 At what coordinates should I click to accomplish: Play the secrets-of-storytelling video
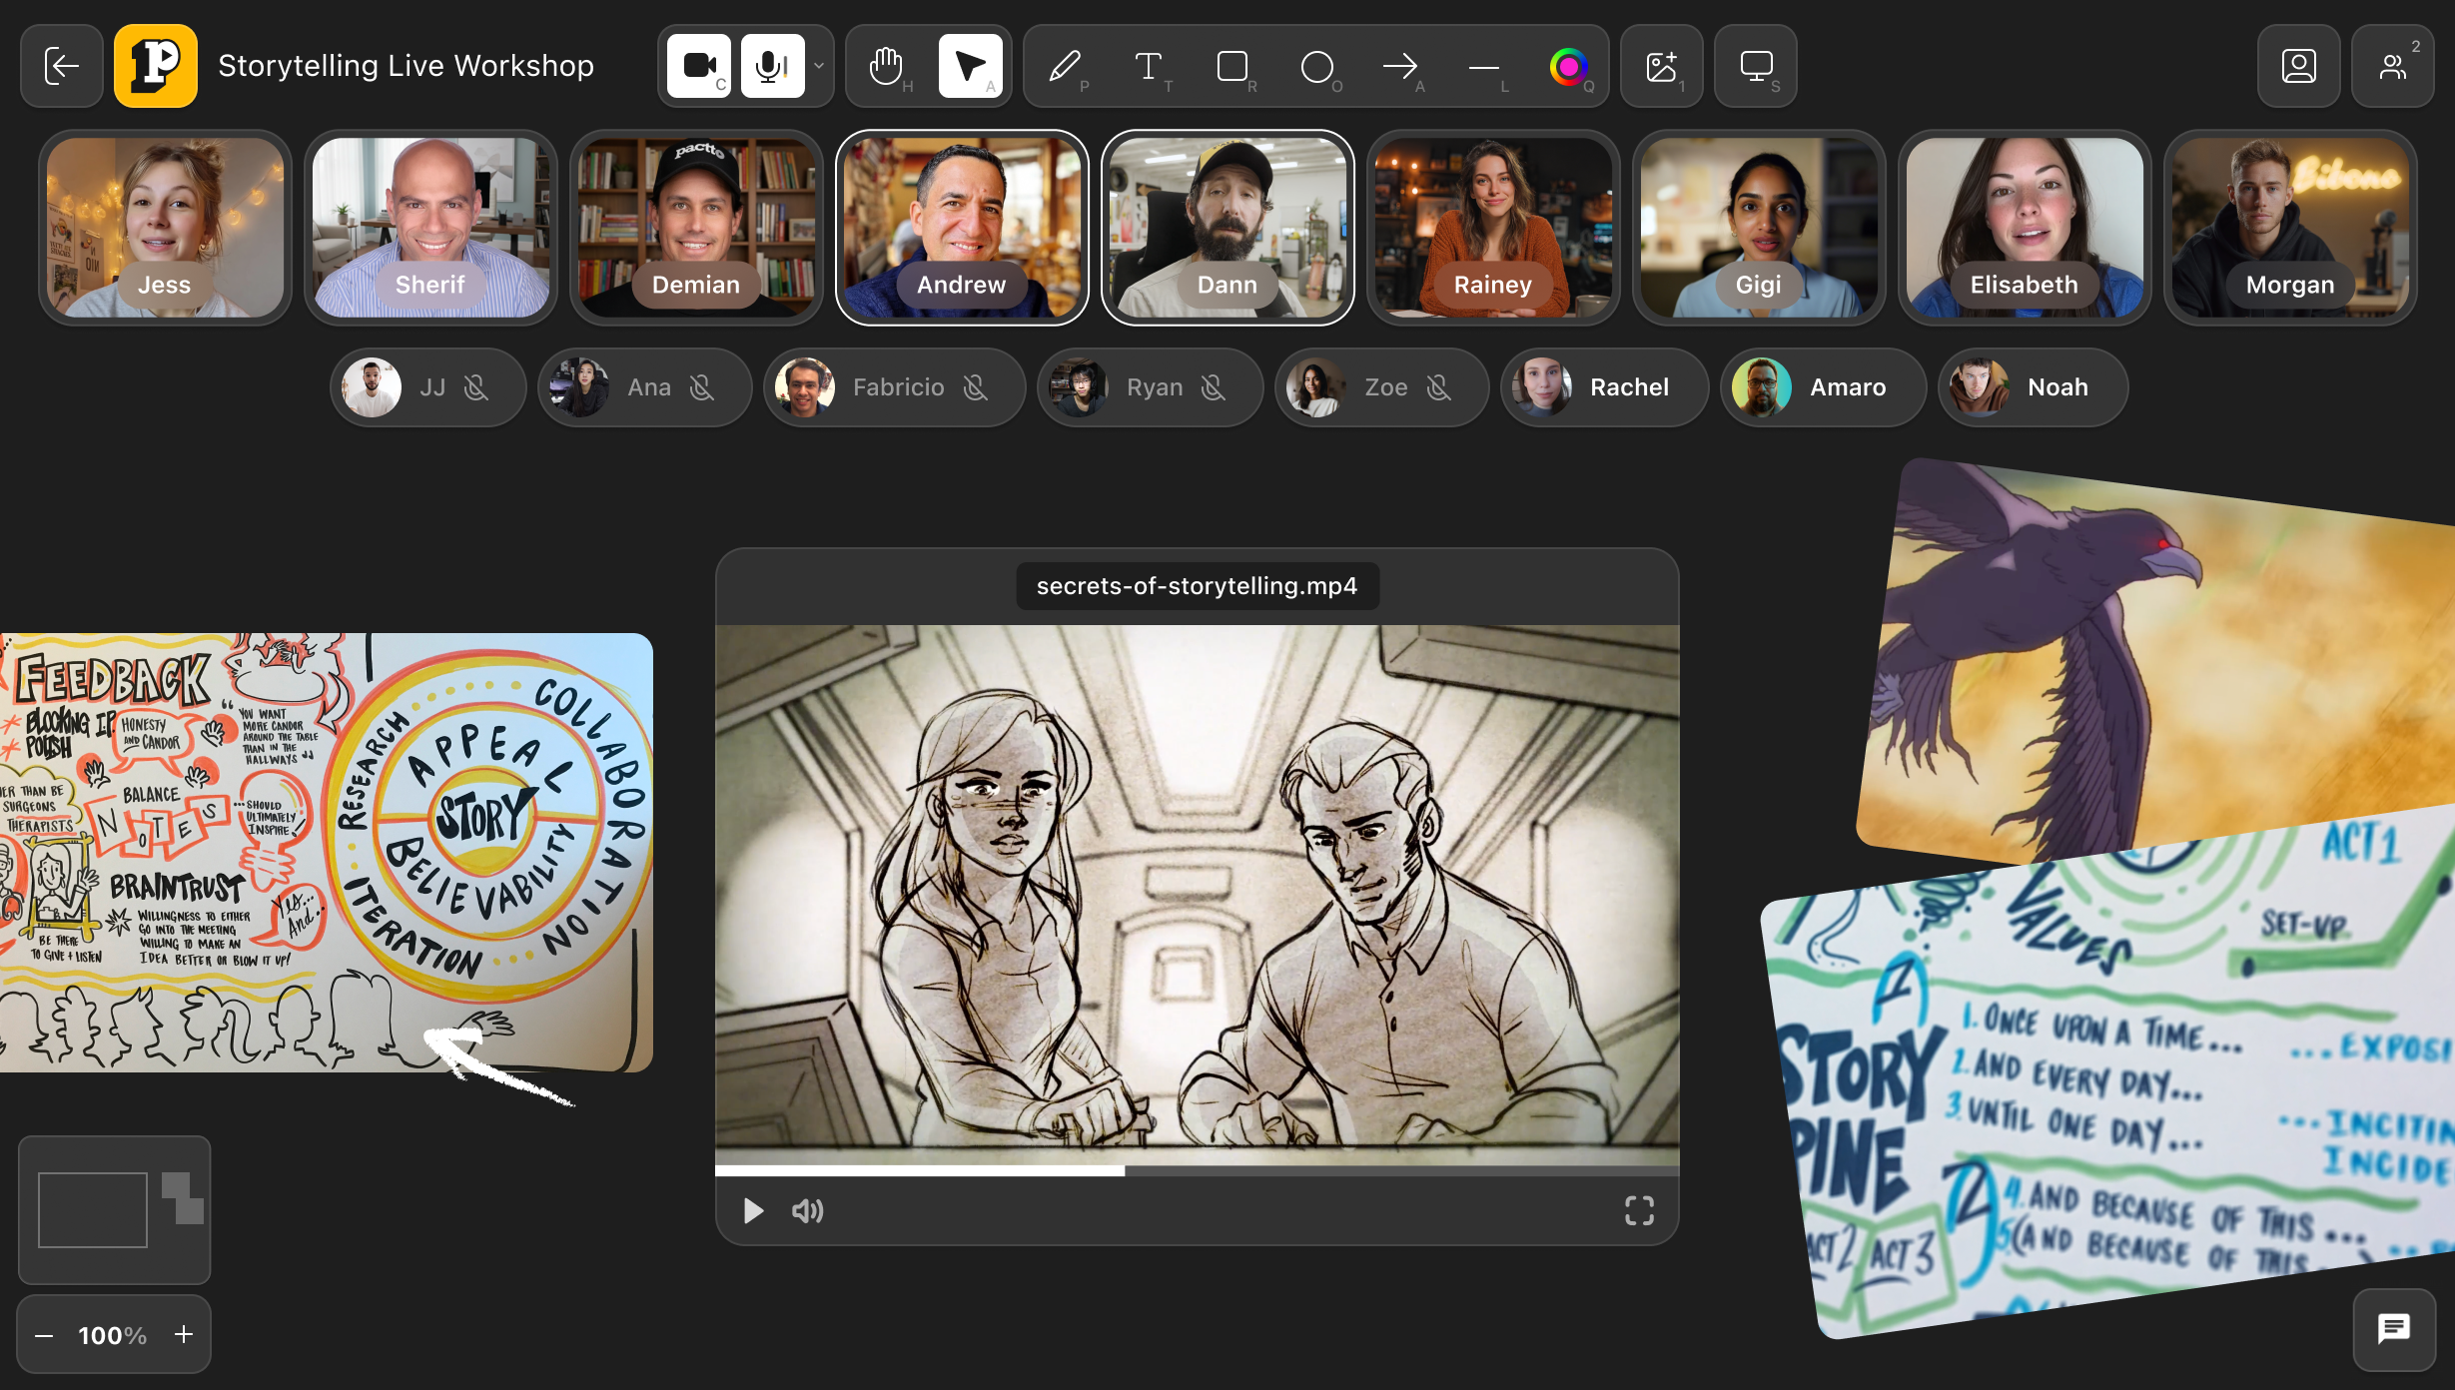(753, 1211)
